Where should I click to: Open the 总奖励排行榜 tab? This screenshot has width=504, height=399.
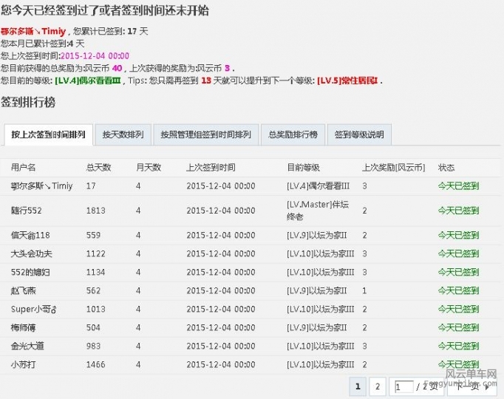tap(293, 135)
